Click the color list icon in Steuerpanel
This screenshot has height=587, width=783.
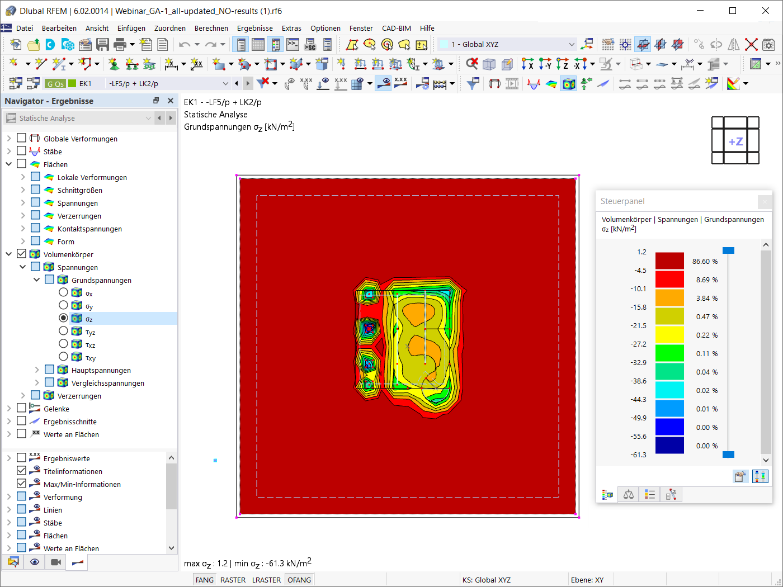pyautogui.click(x=649, y=495)
